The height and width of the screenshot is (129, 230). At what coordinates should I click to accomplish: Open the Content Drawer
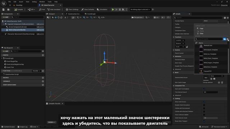(x=8, y=126)
